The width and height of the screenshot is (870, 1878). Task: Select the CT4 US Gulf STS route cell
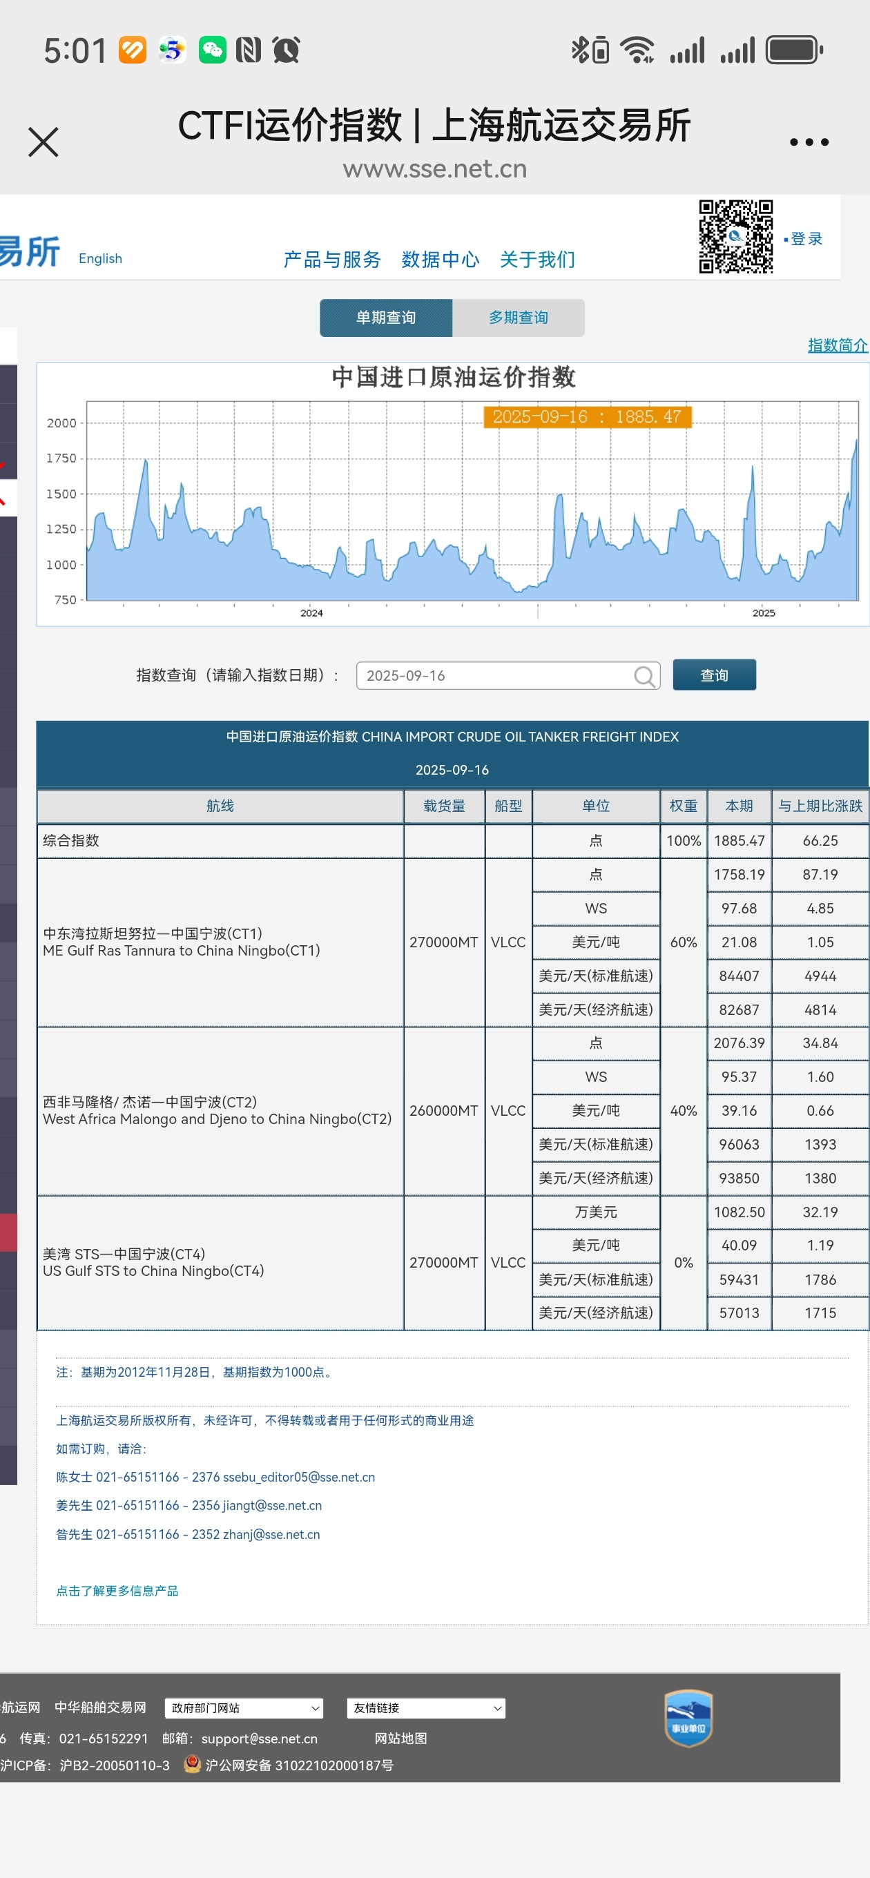(220, 1262)
